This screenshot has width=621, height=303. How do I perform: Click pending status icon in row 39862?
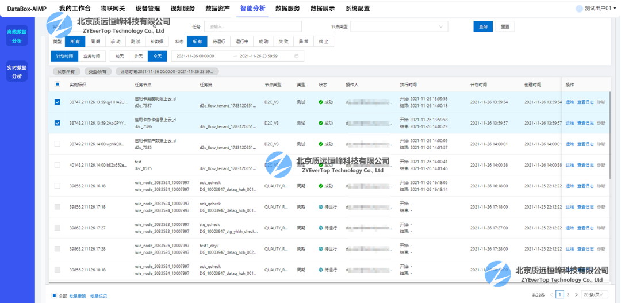click(321, 228)
